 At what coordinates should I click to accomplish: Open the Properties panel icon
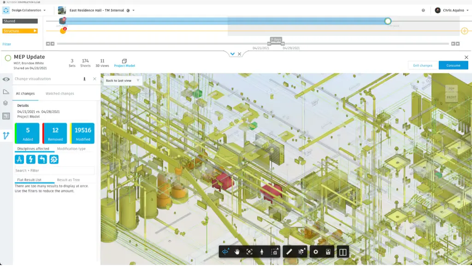pos(328,252)
